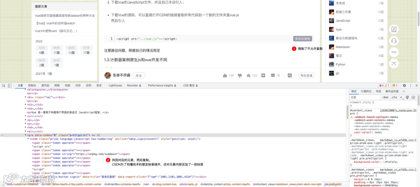Toggle the .cls element classes button
Screen dimensions: 420x187
(x=394, y=97)
